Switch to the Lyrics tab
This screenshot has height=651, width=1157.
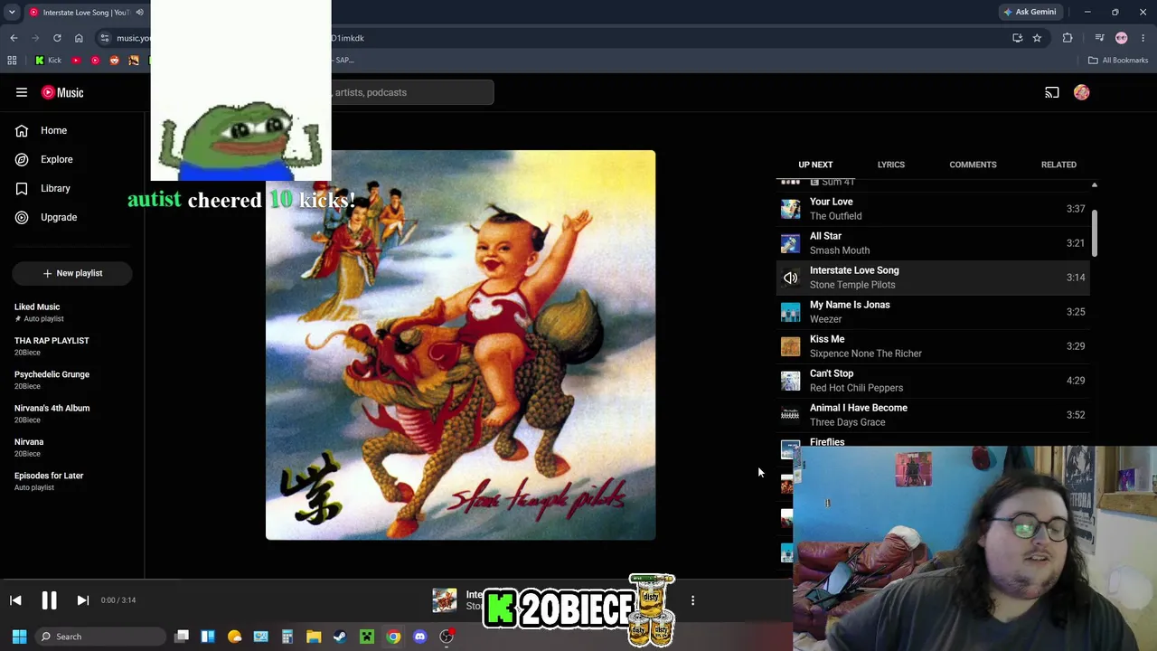(x=890, y=165)
